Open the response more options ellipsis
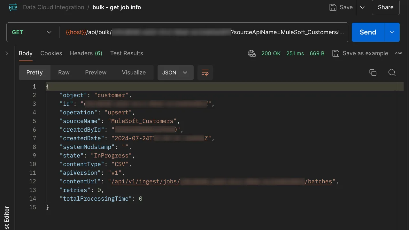Image resolution: width=409 pixels, height=230 pixels. point(399,53)
